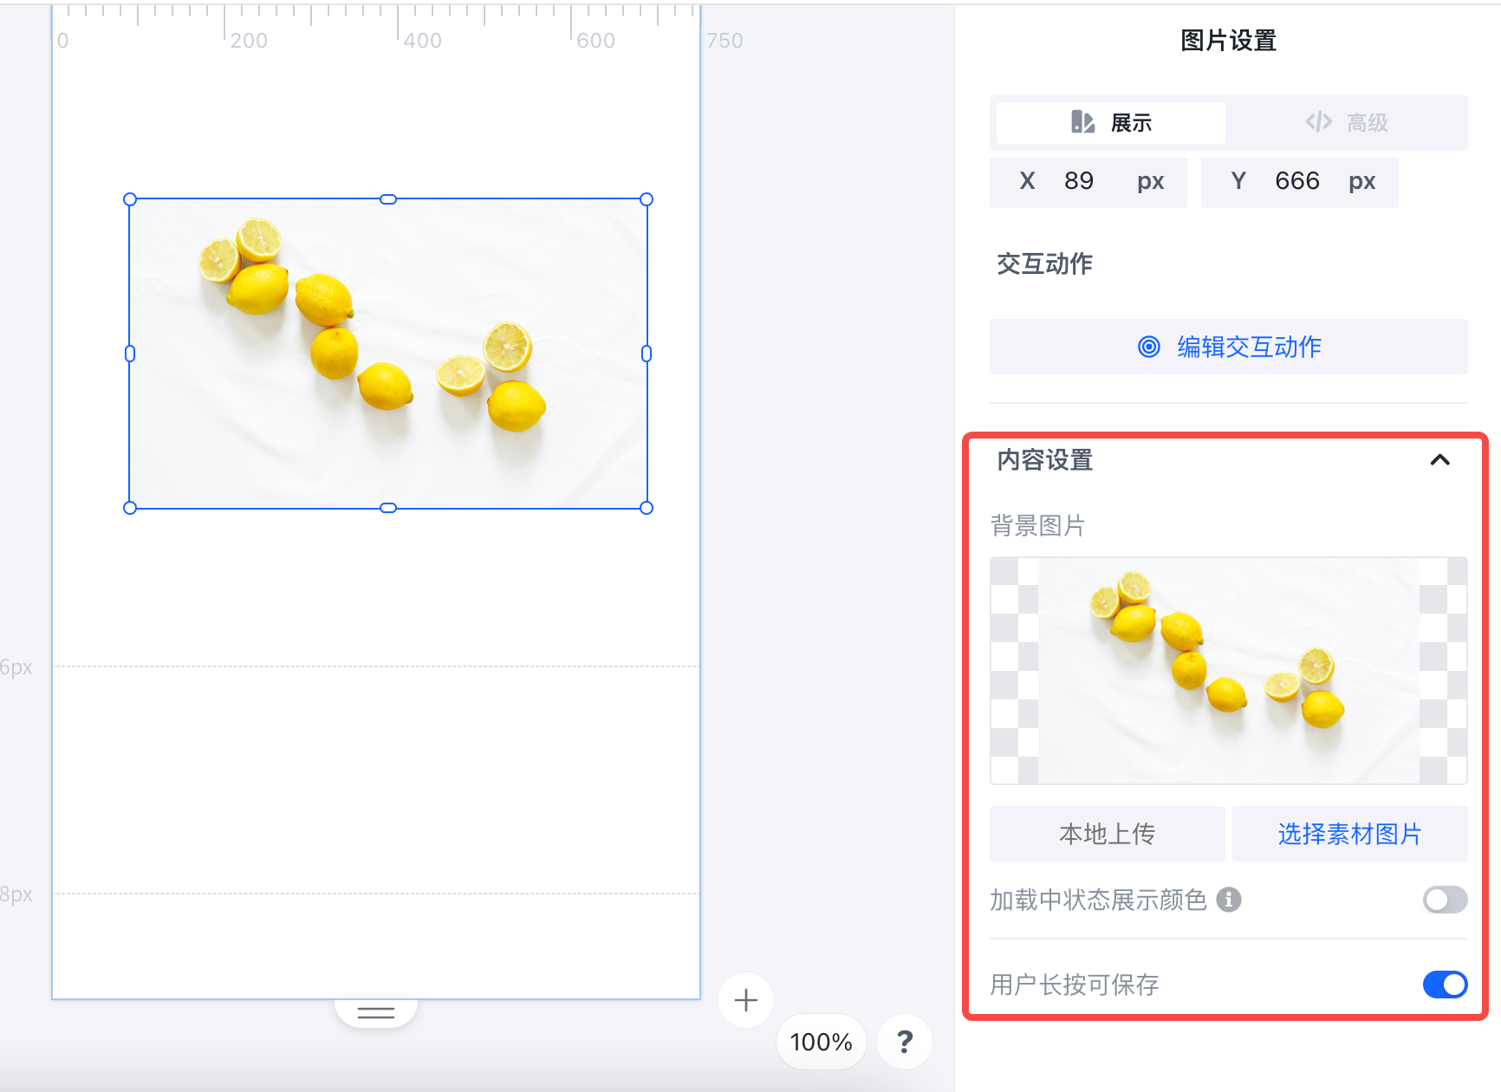1501x1092 pixels.
Task: Click the bottom-right resize handle of image
Action: [x=647, y=508]
